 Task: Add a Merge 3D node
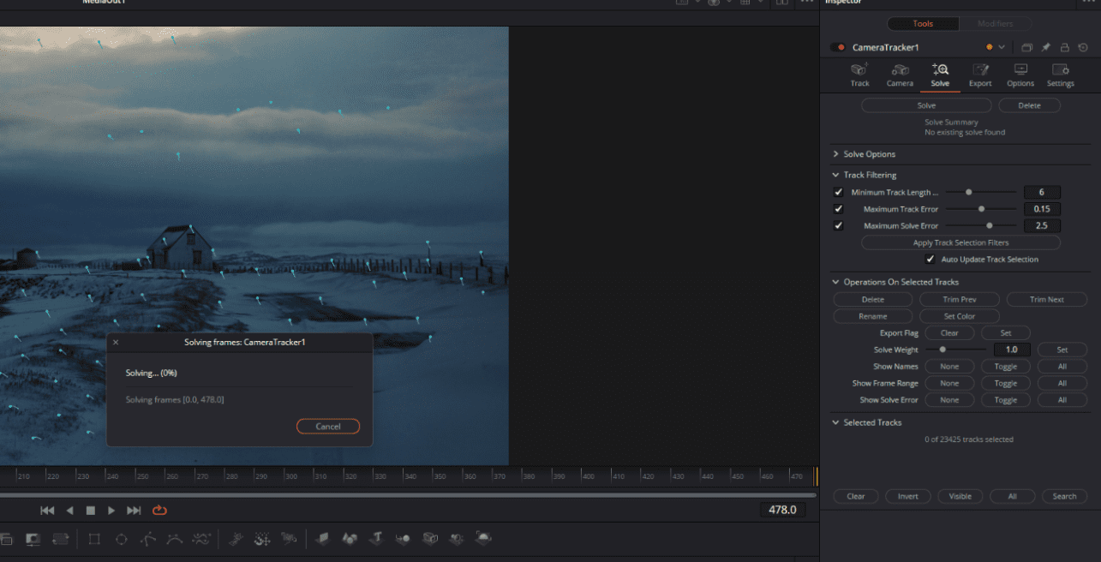403,539
